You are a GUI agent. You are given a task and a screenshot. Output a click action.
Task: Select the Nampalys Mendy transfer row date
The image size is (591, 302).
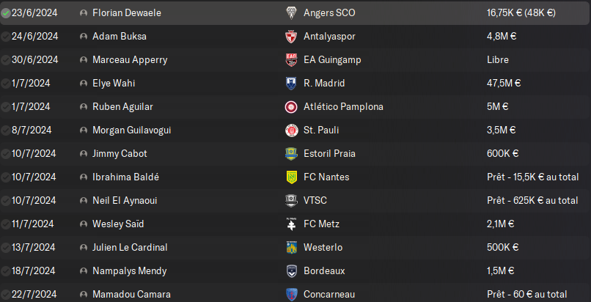pos(34,271)
